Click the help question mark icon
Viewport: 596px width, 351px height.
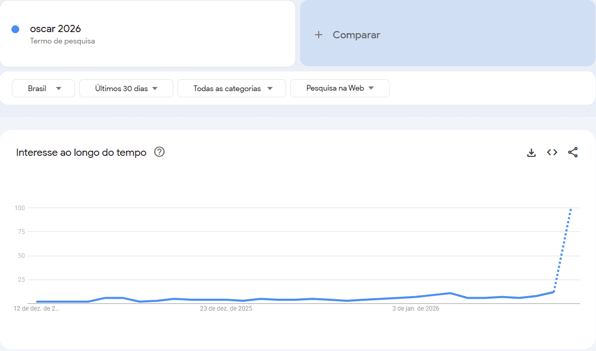[159, 152]
